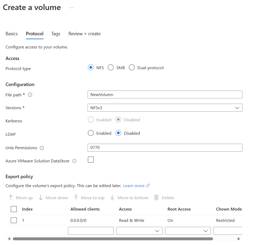The image size is (255, 245).
Task: Open the Learn more link
Action: click(x=134, y=186)
